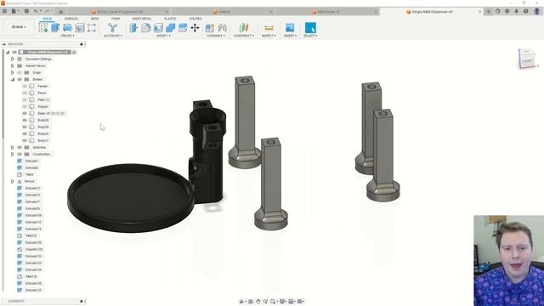Open the Assemble dropdown menu
The height and width of the screenshot is (306, 544).
216,36
